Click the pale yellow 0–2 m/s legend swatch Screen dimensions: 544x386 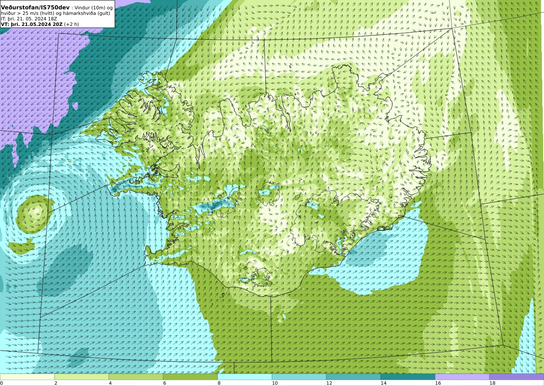pyautogui.click(x=27, y=377)
